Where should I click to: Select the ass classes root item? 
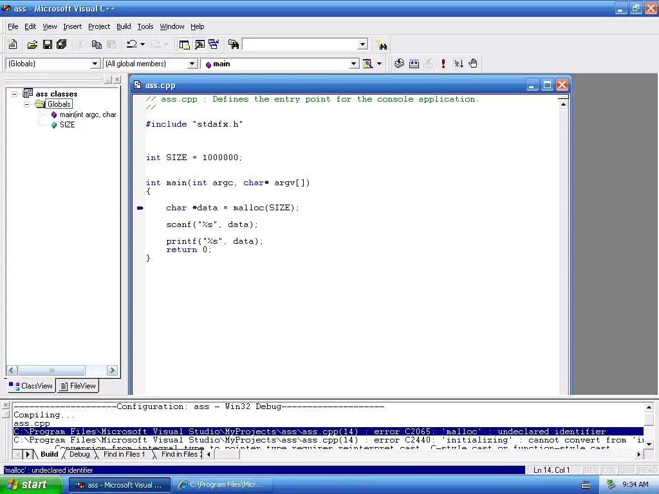(x=57, y=94)
